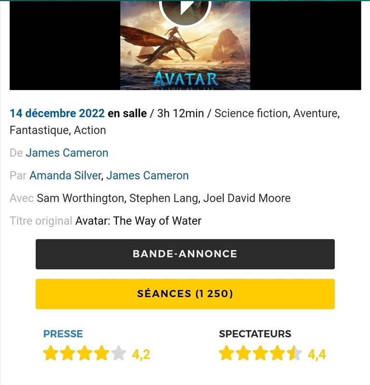Click the fourth spectators rating star

coord(277,354)
